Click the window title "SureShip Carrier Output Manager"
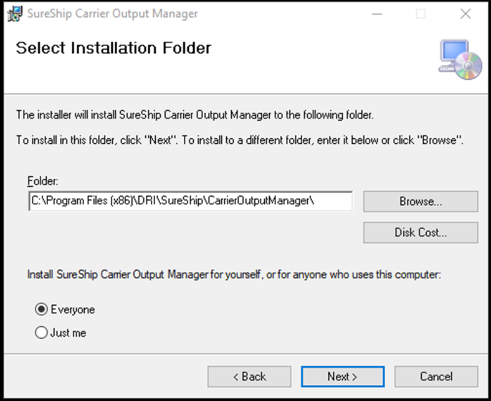 coord(111,14)
